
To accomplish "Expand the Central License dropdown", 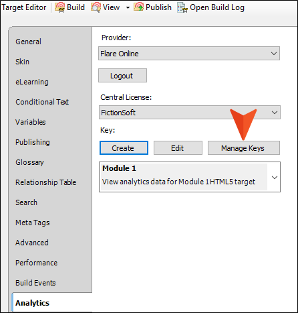I will click(x=275, y=113).
